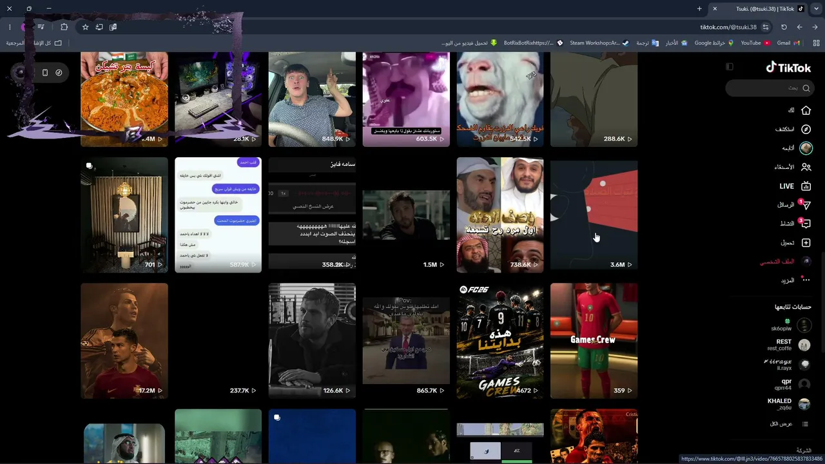Open the تحميل Upload menu label
The width and height of the screenshot is (825, 464).
click(788, 243)
